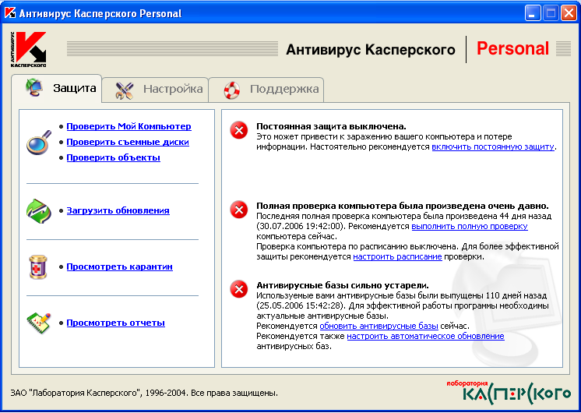
Task: Open the Поддержка tab
Action: [x=266, y=90]
